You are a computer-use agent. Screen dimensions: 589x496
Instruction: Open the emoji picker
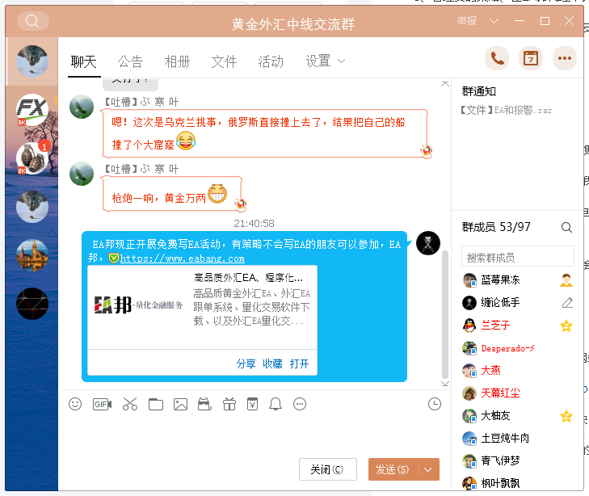click(x=75, y=404)
